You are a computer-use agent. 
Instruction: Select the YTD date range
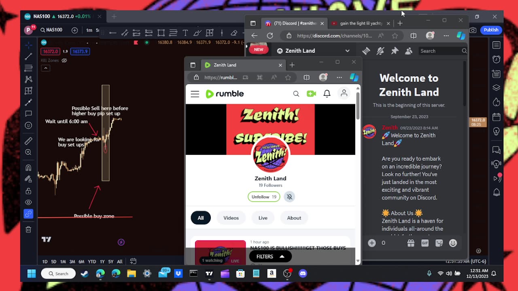click(x=92, y=261)
